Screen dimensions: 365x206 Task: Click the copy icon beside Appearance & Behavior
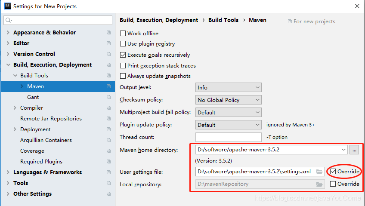[x=109, y=33]
